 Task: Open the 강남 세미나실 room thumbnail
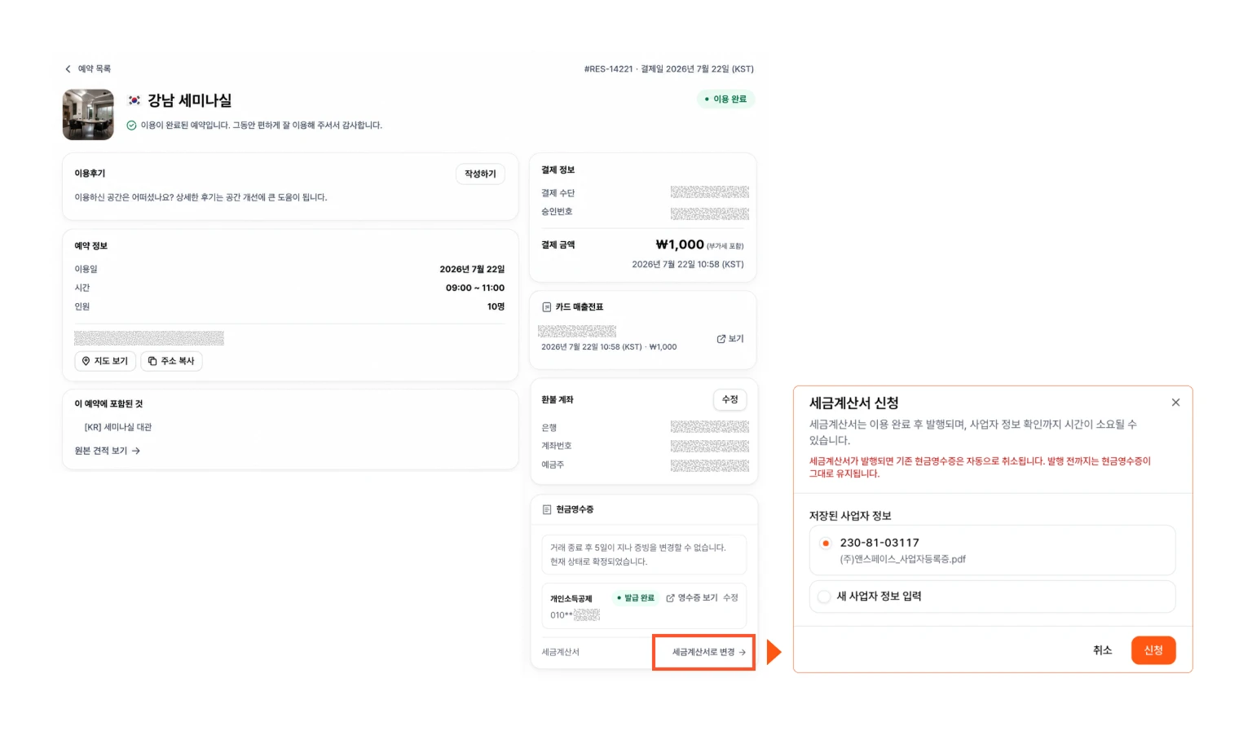pos(88,115)
